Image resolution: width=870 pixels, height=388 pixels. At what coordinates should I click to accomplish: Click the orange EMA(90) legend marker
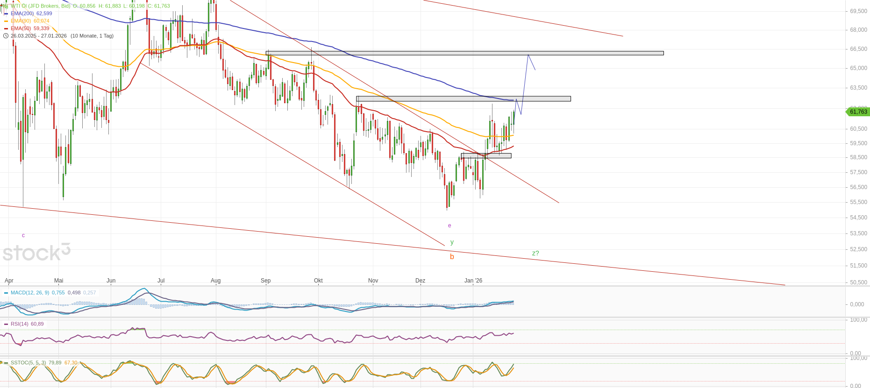6,21
